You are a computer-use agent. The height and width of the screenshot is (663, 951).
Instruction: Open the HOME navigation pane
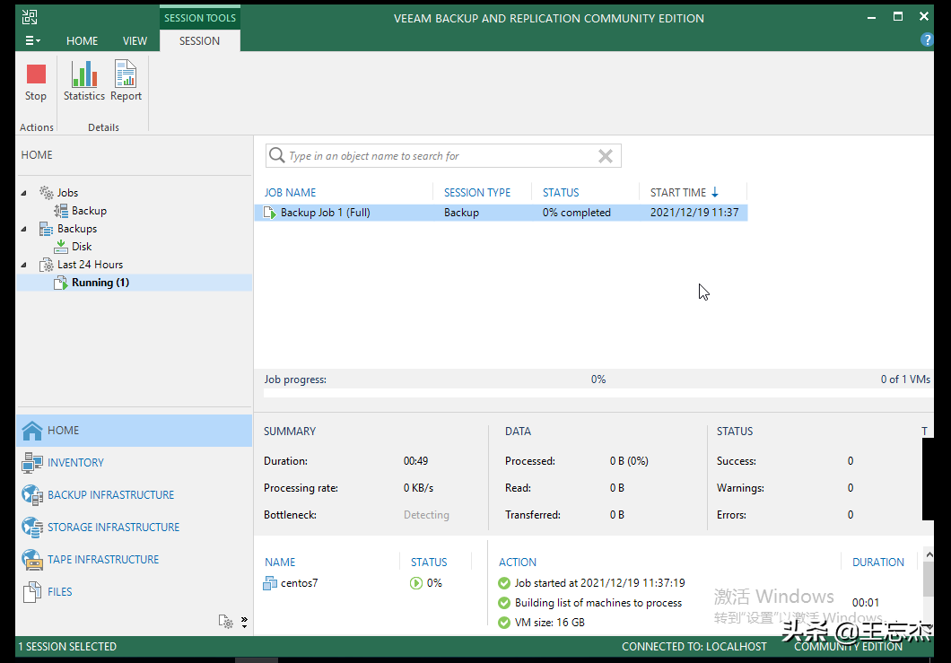click(134, 431)
